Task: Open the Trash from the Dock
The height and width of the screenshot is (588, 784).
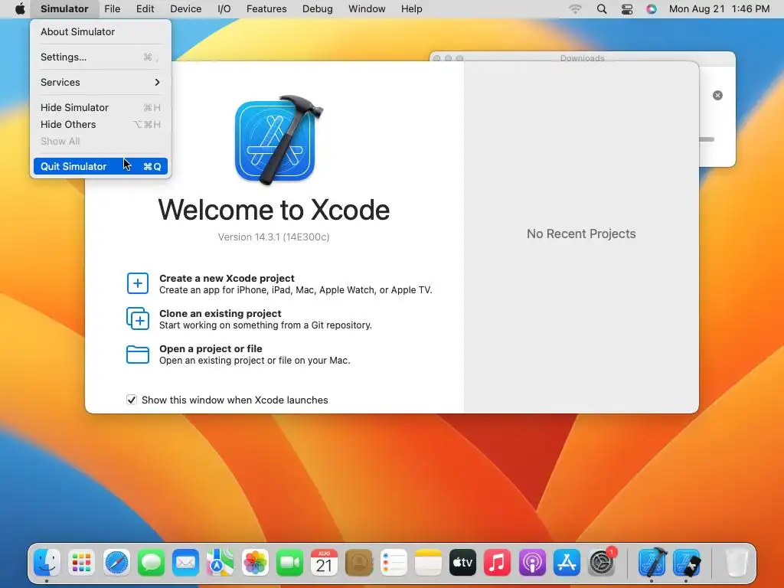Action: (736, 563)
